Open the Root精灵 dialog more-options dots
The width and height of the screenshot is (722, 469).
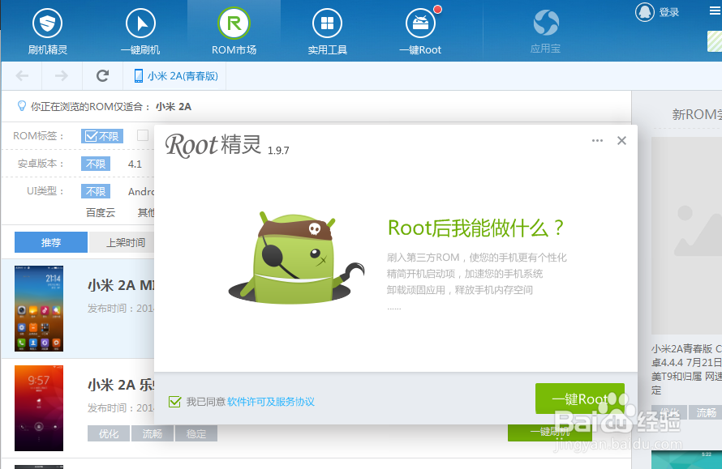tap(597, 140)
